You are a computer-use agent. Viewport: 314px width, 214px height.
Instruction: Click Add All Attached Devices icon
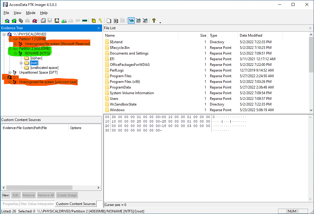(14, 21)
